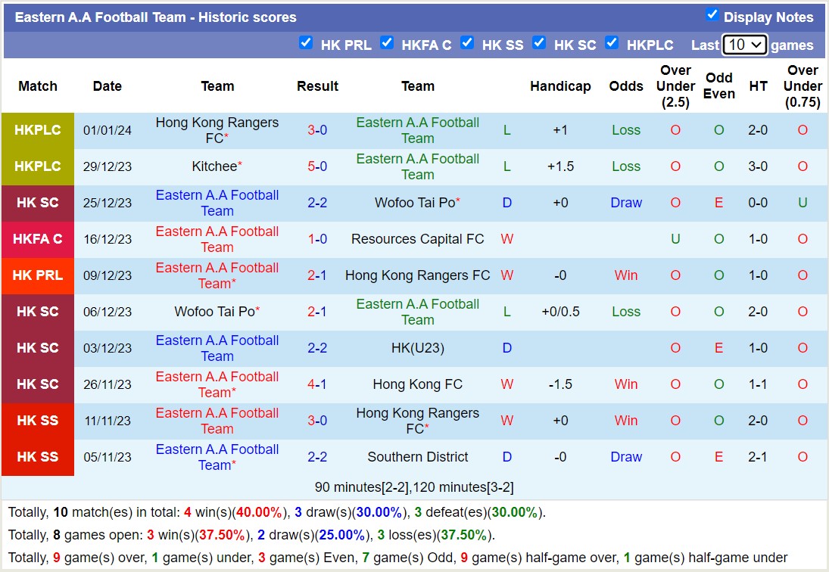Click the Win odds link dated 26/11/23
The image size is (829, 572).
pos(625,384)
